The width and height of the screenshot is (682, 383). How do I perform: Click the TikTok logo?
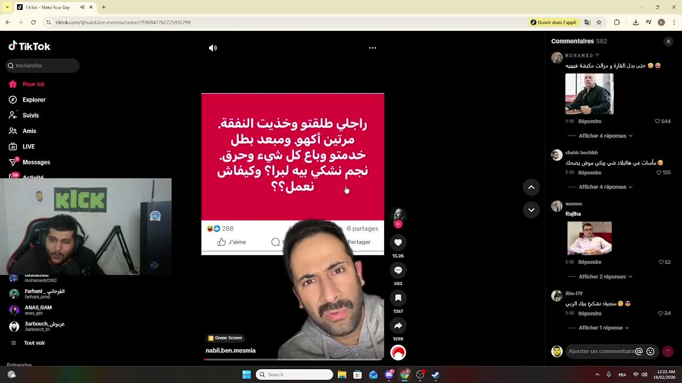(x=29, y=46)
